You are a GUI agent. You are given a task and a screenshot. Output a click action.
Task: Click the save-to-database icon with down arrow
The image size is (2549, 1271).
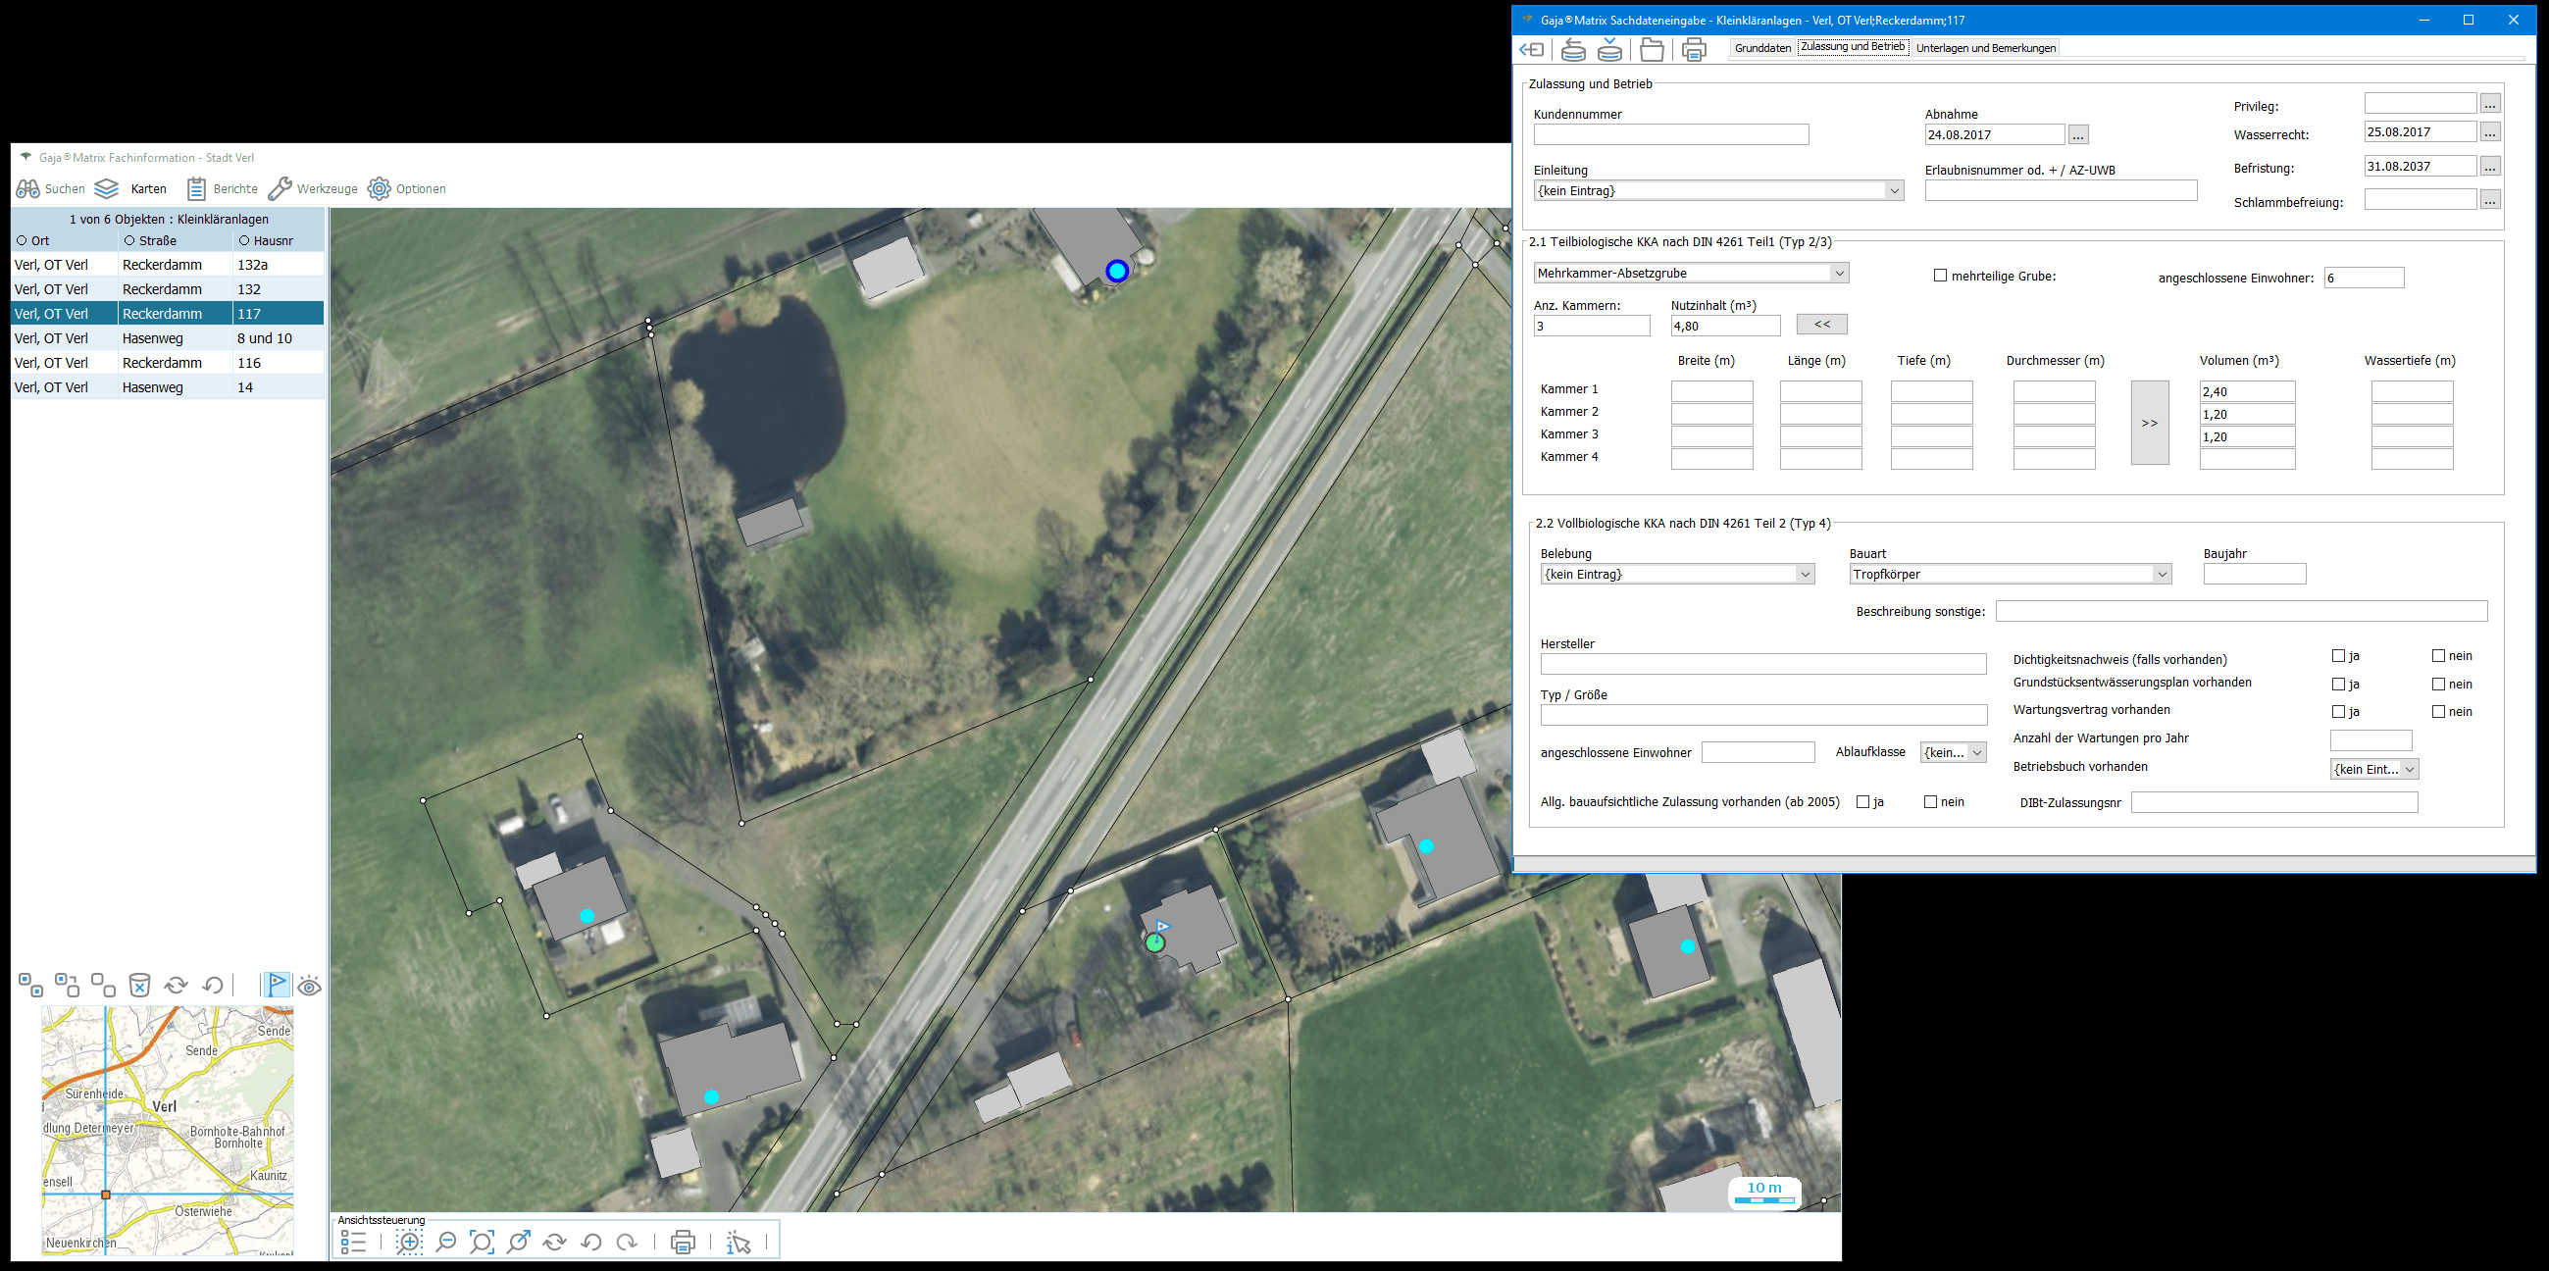tap(1611, 49)
